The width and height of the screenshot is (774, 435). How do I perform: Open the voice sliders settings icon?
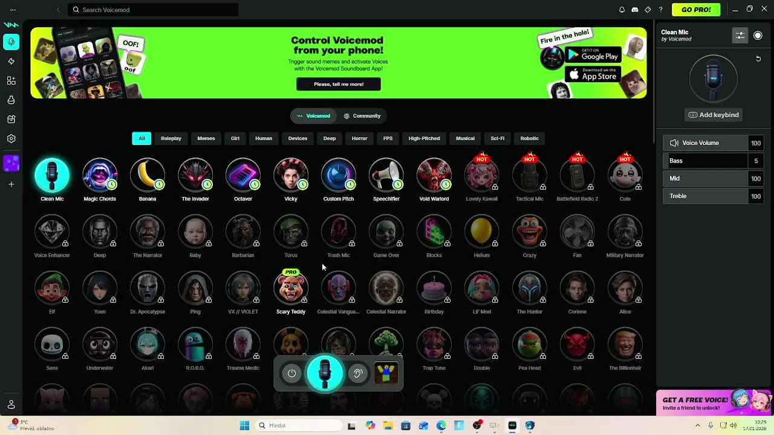click(x=740, y=36)
